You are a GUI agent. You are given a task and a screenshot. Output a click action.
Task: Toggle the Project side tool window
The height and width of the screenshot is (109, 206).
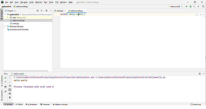point(2,15)
